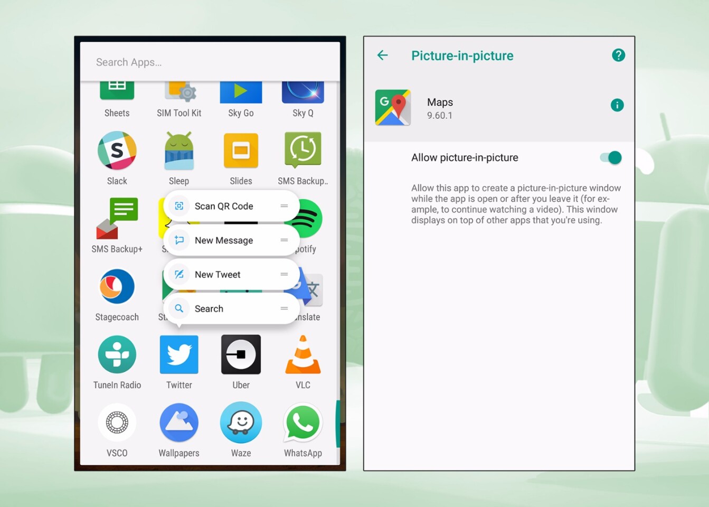The image size is (709, 507).
Task: Launch the Stagecoach app
Action: [x=117, y=287]
